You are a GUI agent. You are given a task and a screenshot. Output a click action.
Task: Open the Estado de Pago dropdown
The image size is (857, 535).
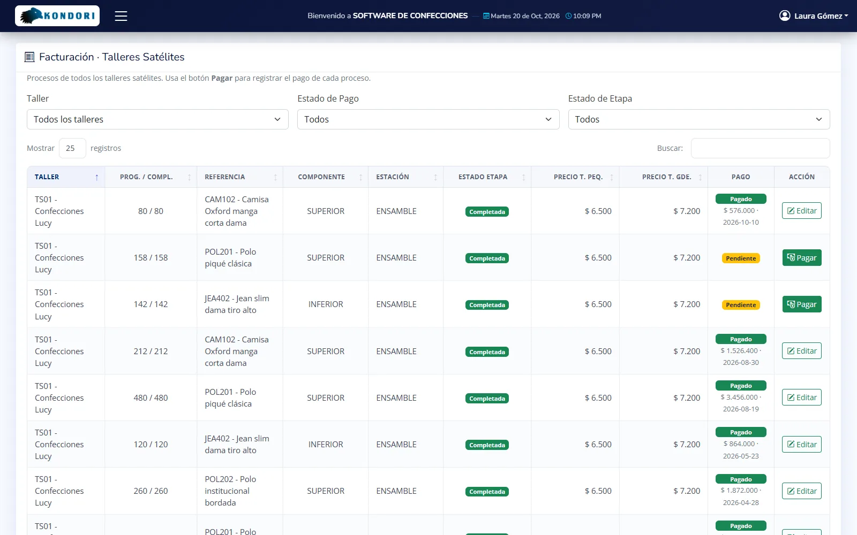(x=428, y=119)
